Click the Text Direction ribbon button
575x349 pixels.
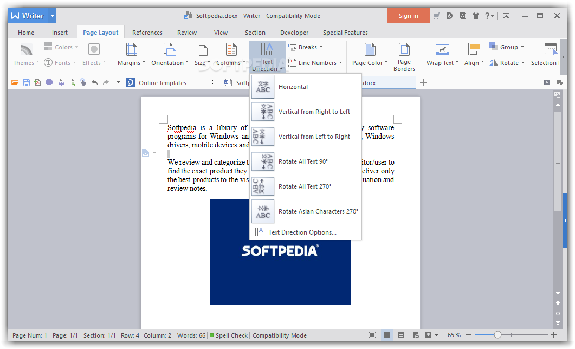coord(267,57)
